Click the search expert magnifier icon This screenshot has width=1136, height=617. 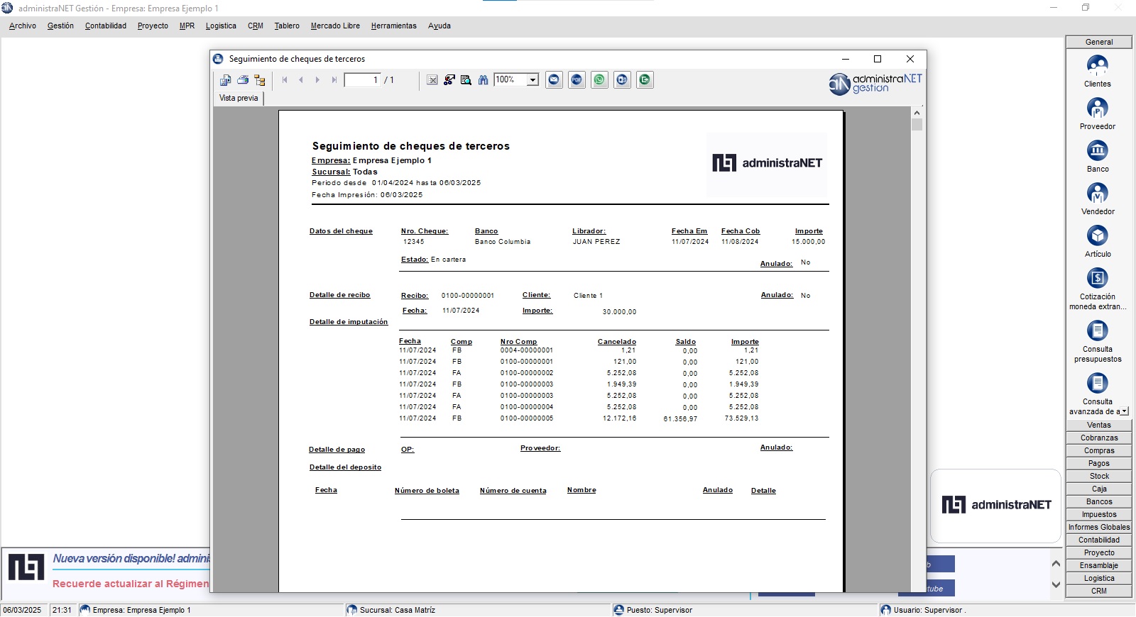pyautogui.click(x=466, y=80)
